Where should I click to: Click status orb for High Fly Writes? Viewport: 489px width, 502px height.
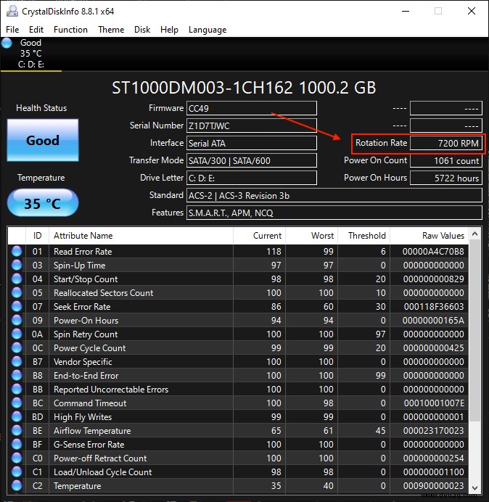coord(17,416)
